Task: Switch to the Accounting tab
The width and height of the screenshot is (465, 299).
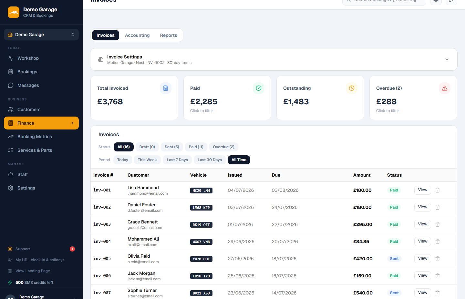Action: (x=137, y=35)
